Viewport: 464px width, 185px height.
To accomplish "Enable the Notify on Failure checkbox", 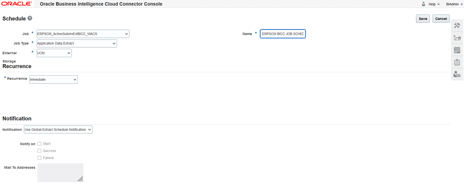I will 39,158.
